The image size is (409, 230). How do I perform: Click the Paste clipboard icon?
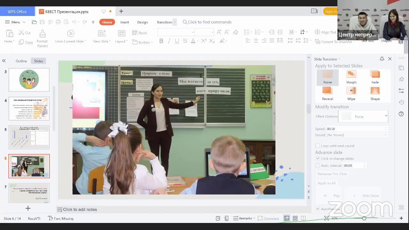(9, 33)
